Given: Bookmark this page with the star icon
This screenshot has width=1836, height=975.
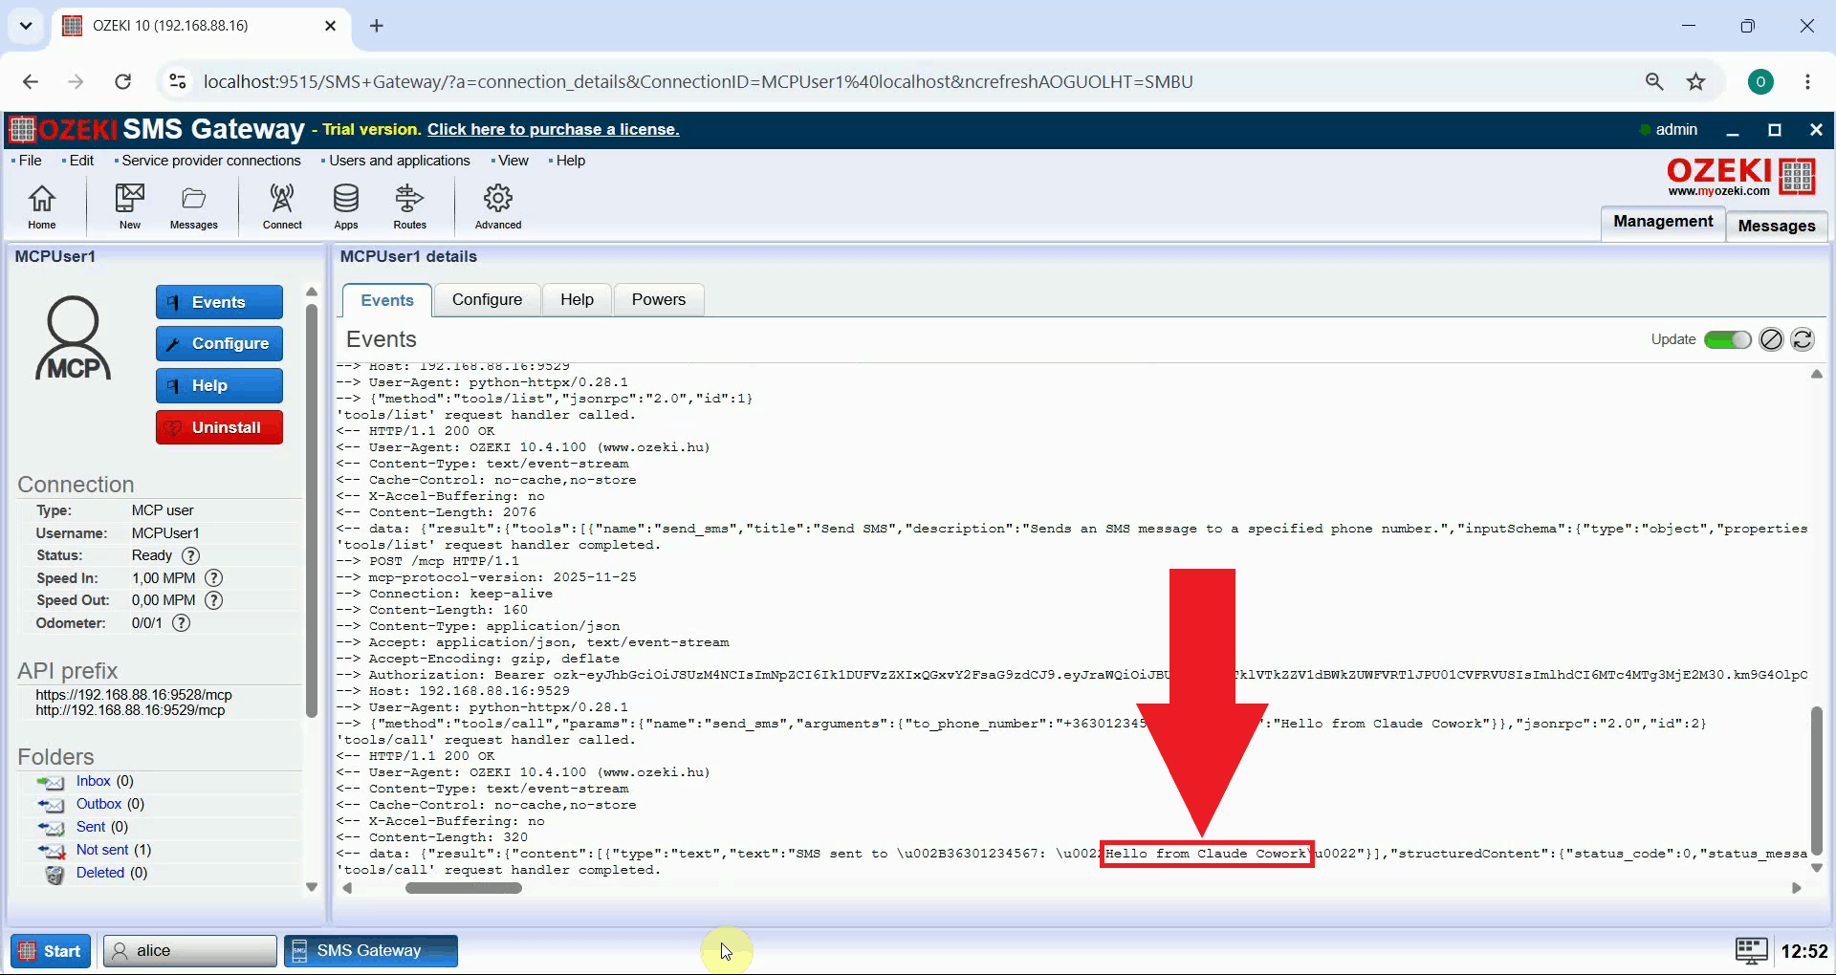Looking at the screenshot, I should pyautogui.click(x=1695, y=81).
